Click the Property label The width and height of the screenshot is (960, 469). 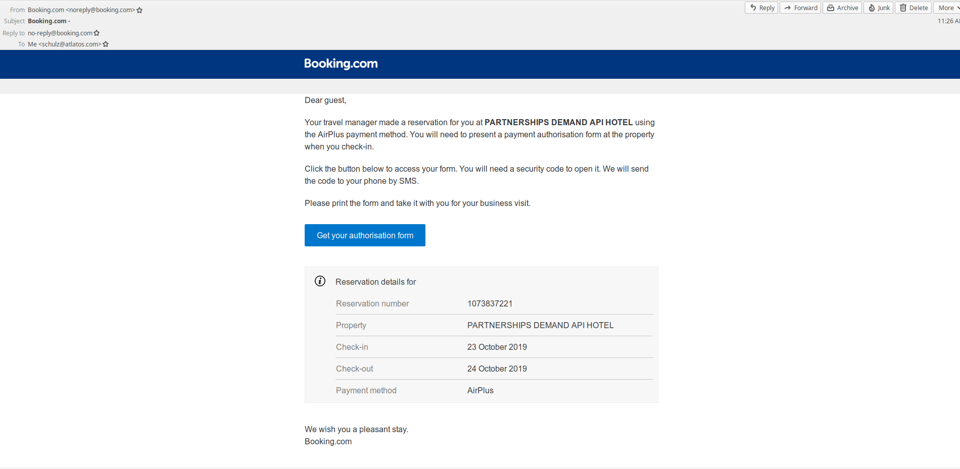pos(351,325)
